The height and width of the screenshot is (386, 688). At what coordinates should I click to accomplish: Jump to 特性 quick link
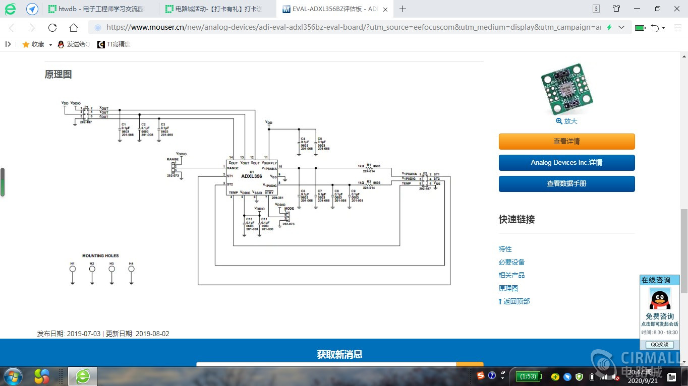[x=505, y=249]
